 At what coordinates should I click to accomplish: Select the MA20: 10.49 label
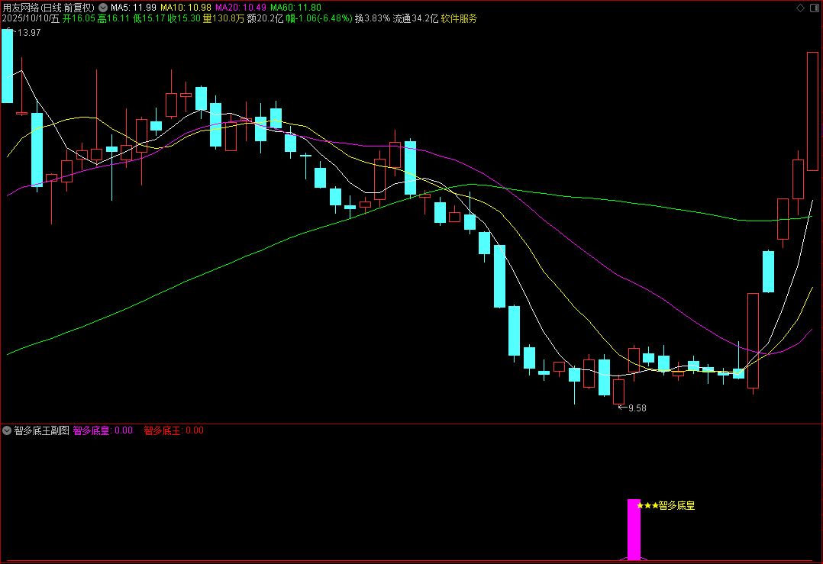[241, 8]
